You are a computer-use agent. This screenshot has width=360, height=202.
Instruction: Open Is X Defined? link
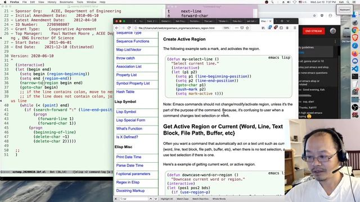coord(127,137)
